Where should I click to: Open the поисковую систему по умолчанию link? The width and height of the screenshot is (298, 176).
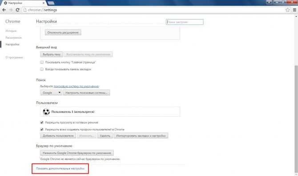pos(76,86)
